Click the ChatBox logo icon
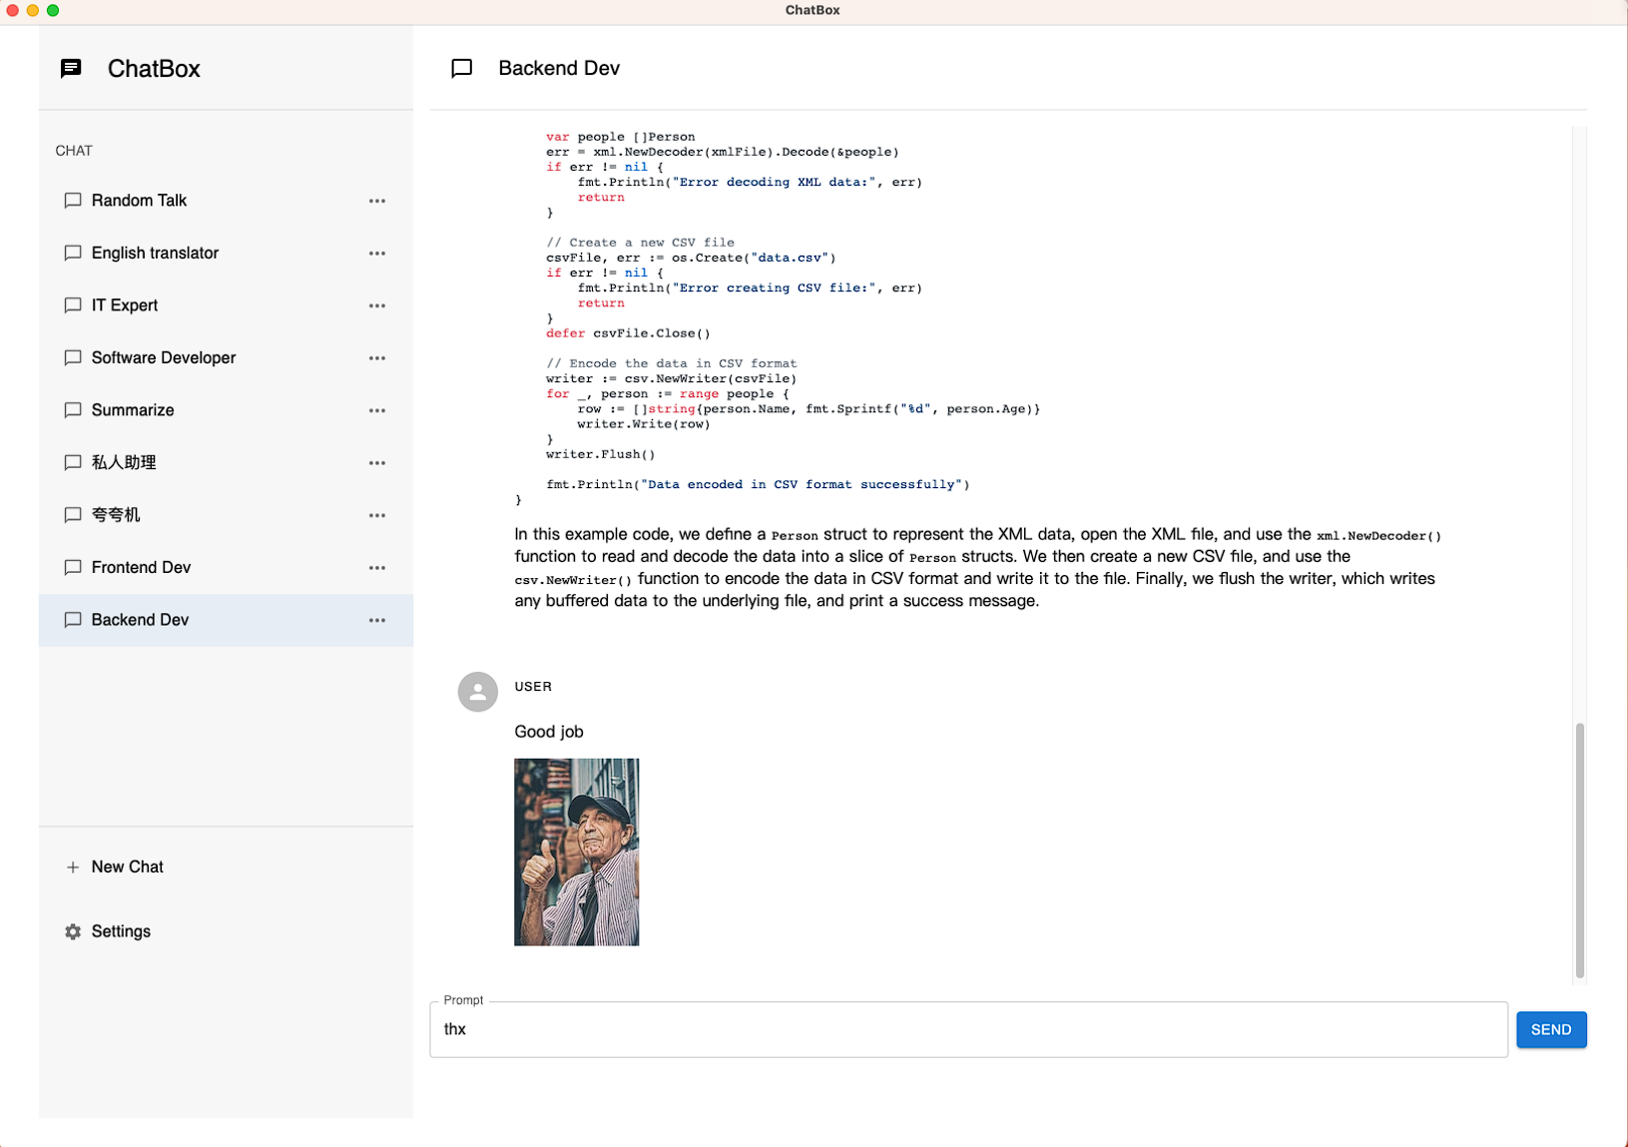The width and height of the screenshot is (1628, 1147). point(71,68)
